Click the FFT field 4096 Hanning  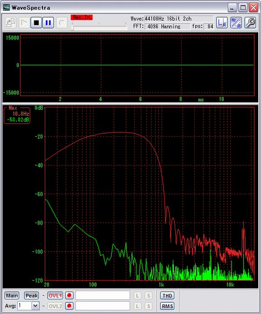click(167, 27)
